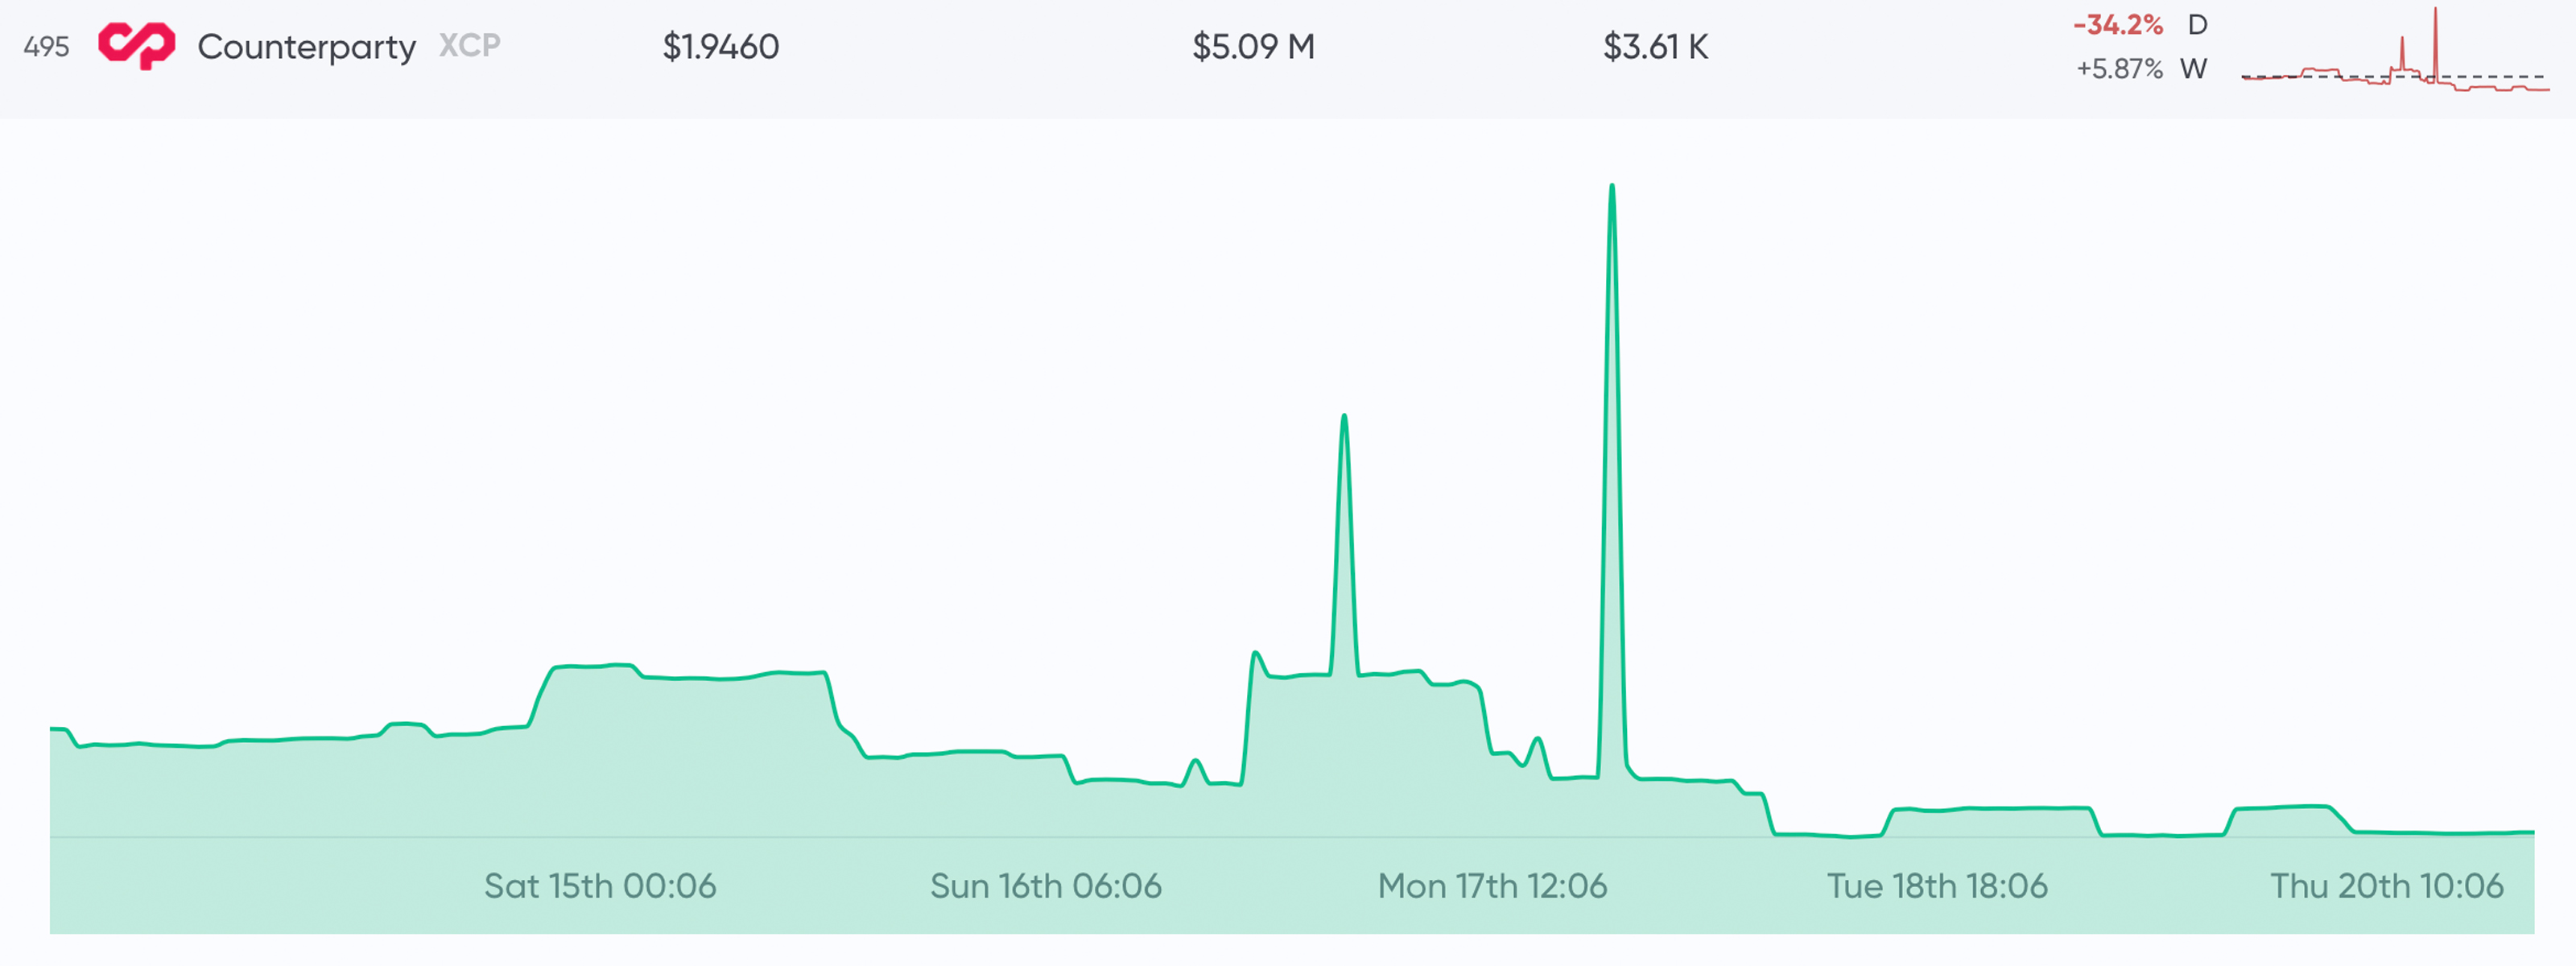The width and height of the screenshot is (2576, 966).
Task: Click the Sun 16th 06:06 axis label
Action: click(1046, 885)
